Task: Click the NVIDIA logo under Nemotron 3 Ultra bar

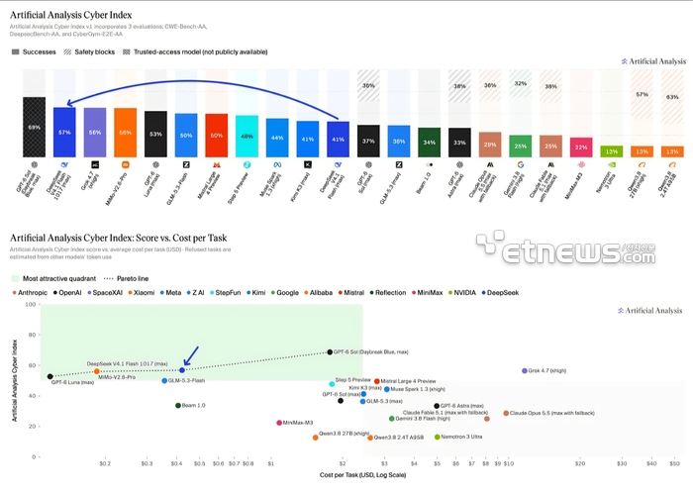Action: click(x=611, y=164)
